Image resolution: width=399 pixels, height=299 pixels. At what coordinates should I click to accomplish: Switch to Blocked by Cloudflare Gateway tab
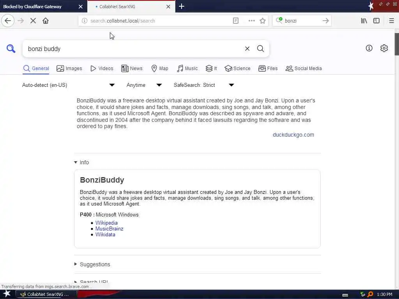pyautogui.click(x=44, y=7)
